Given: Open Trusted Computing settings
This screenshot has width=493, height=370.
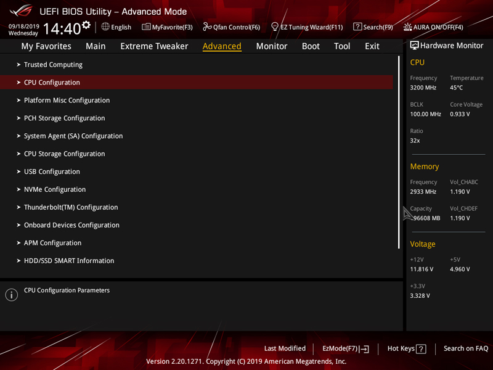Looking at the screenshot, I should [53, 65].
